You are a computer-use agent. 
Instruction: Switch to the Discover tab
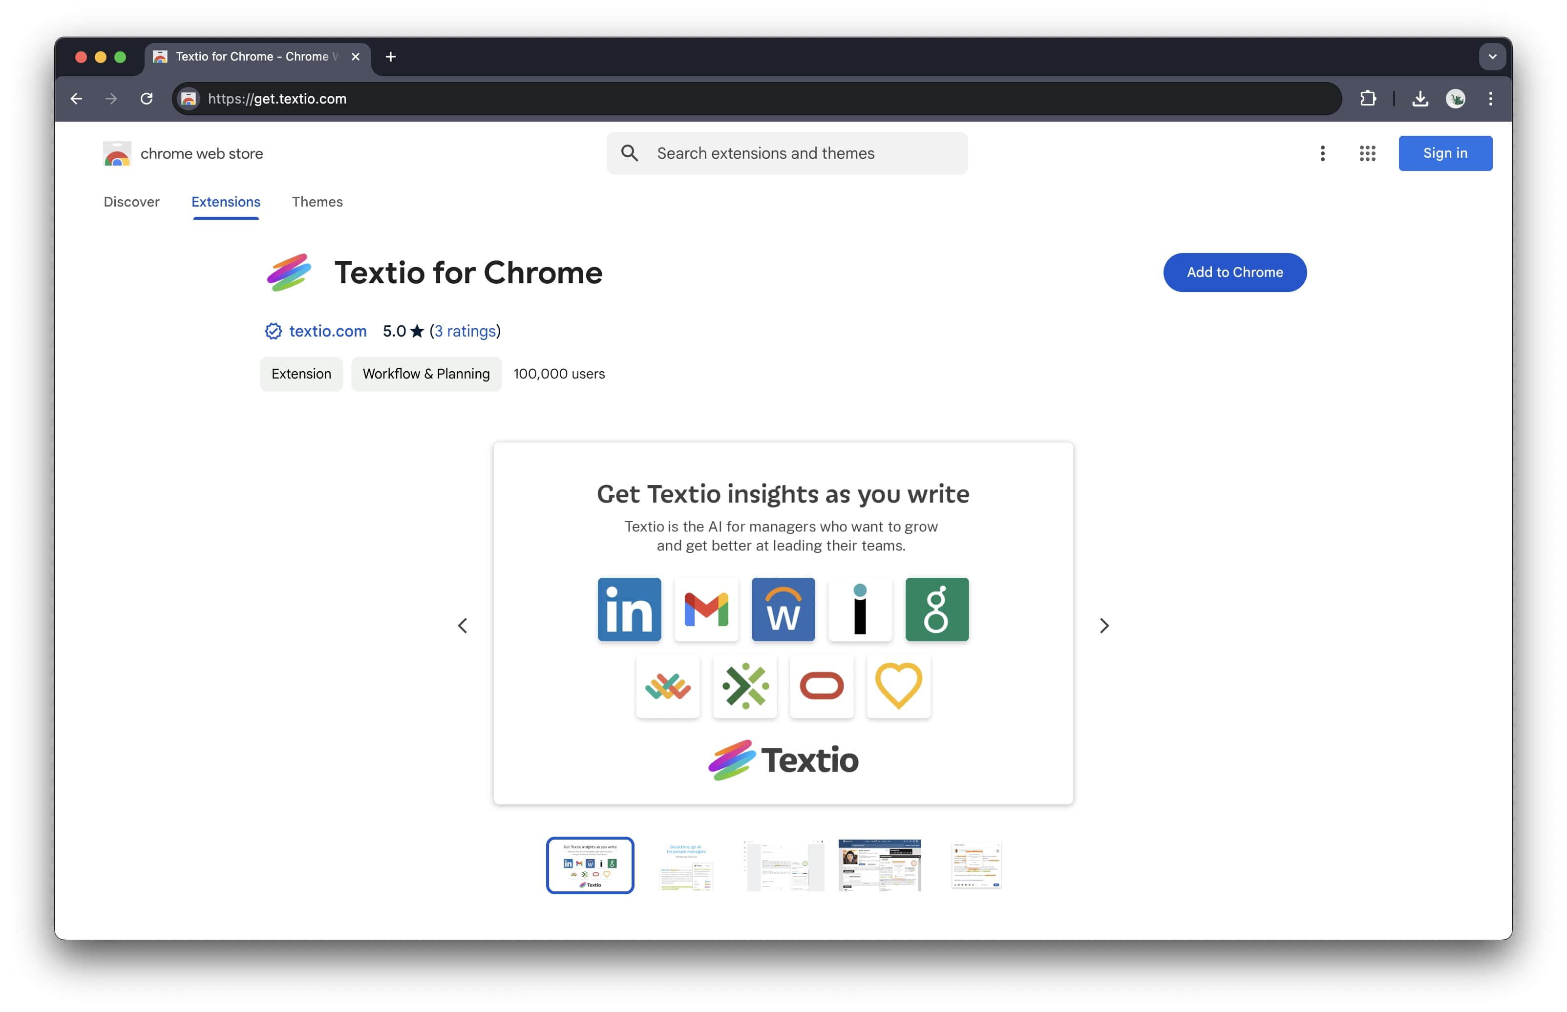pyautogui.click(x=131, y=202)
